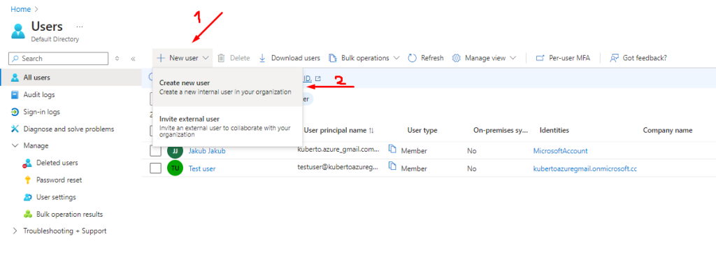Expand the Manage view dropdown

[484, 58]
